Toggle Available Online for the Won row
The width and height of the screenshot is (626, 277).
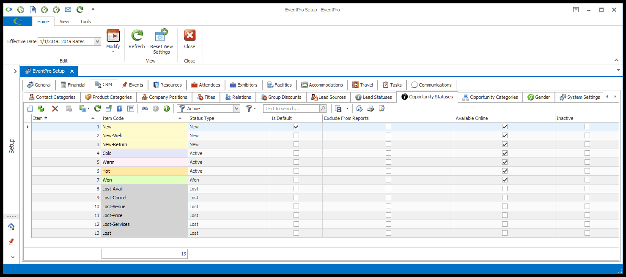coord(505,180)
